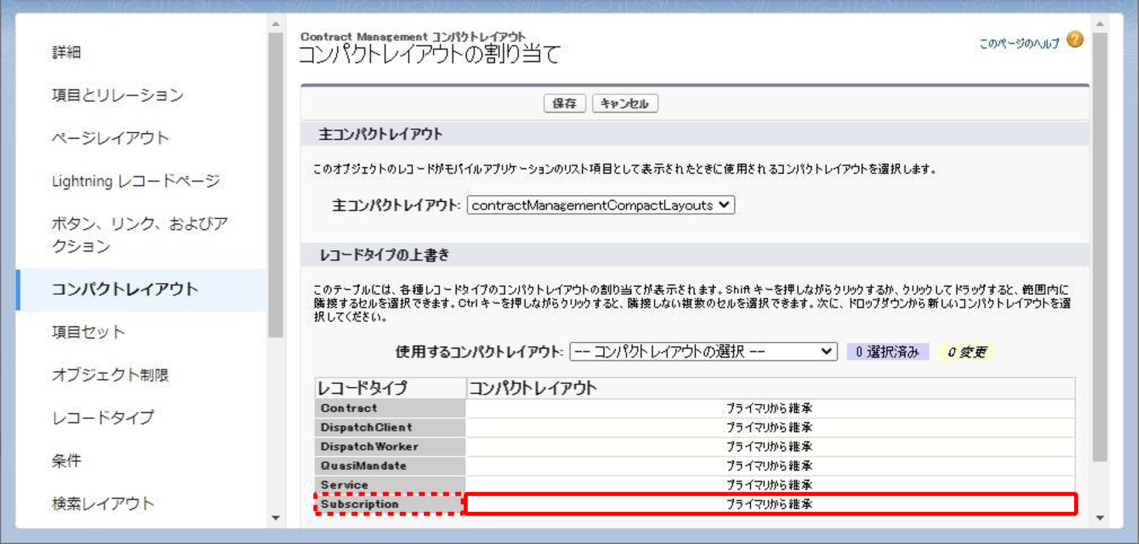Select the Subscription compact layout cell
This screenshot has width=1139, height=544.
[x=769, y=504]
